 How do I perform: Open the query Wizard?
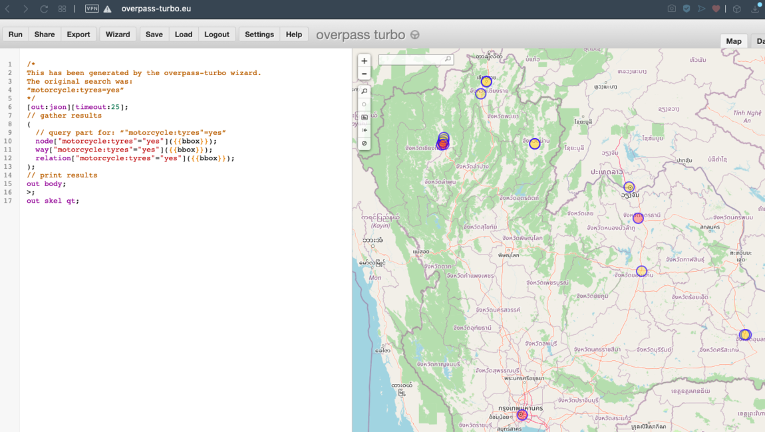click(x=118, y=34)
